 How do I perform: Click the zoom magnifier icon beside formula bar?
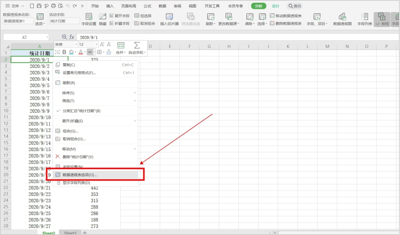click(64, 37)
